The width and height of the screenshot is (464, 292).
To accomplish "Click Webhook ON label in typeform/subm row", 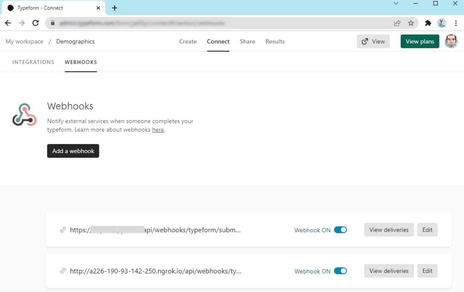I will pyautogui.click(x=312, y=230).
